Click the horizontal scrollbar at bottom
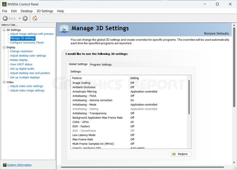237x170 pixels. [x=142, y=167]
